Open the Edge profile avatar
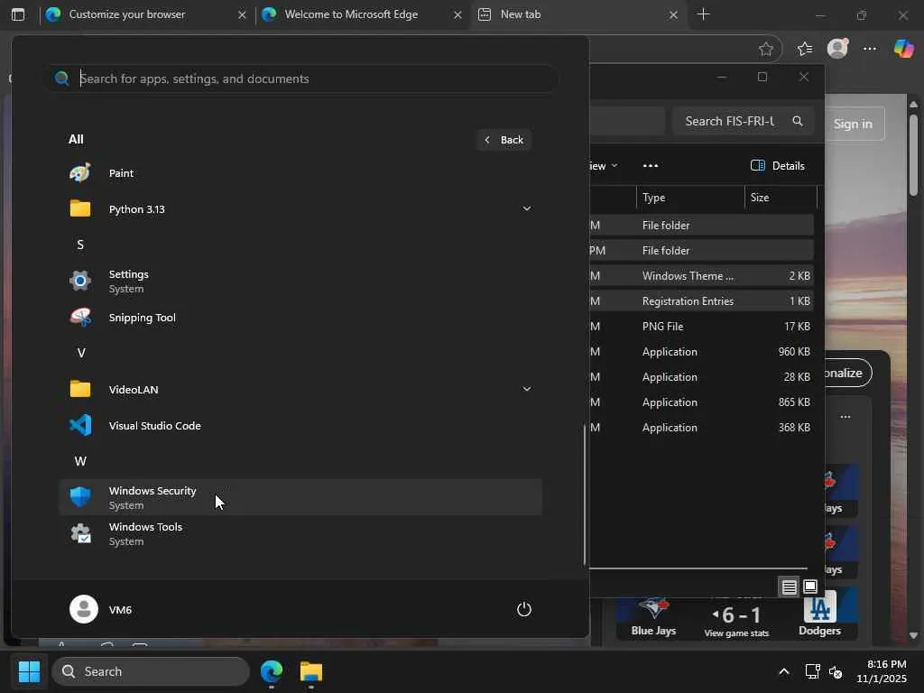The width and height of the screenshot is (924, 693). [837, 49]
